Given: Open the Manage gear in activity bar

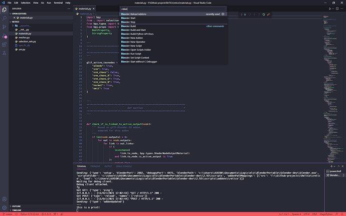Looking at the screenshot, I should pos(4,207).
